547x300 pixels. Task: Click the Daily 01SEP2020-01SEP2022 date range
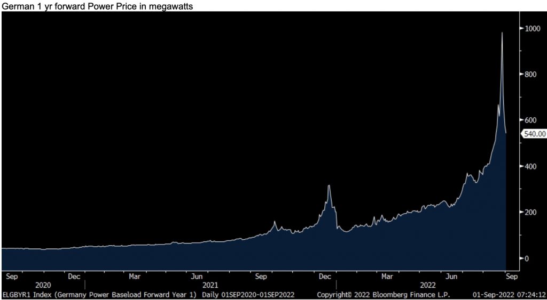(252, 294)
